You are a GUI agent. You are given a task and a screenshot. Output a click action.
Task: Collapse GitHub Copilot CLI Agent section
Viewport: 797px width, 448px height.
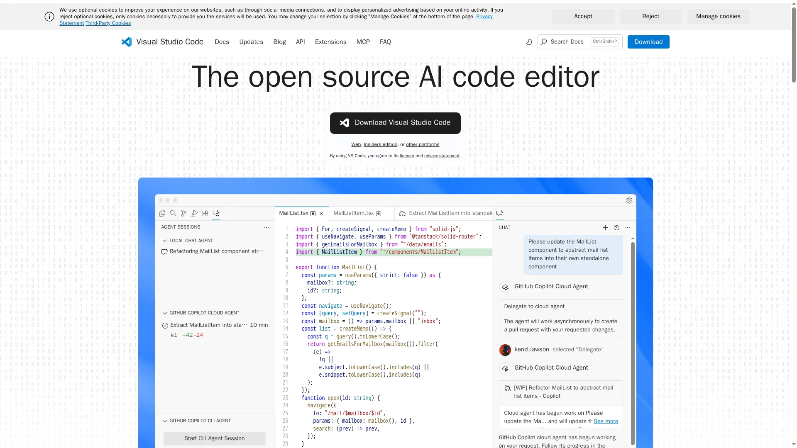165,421
